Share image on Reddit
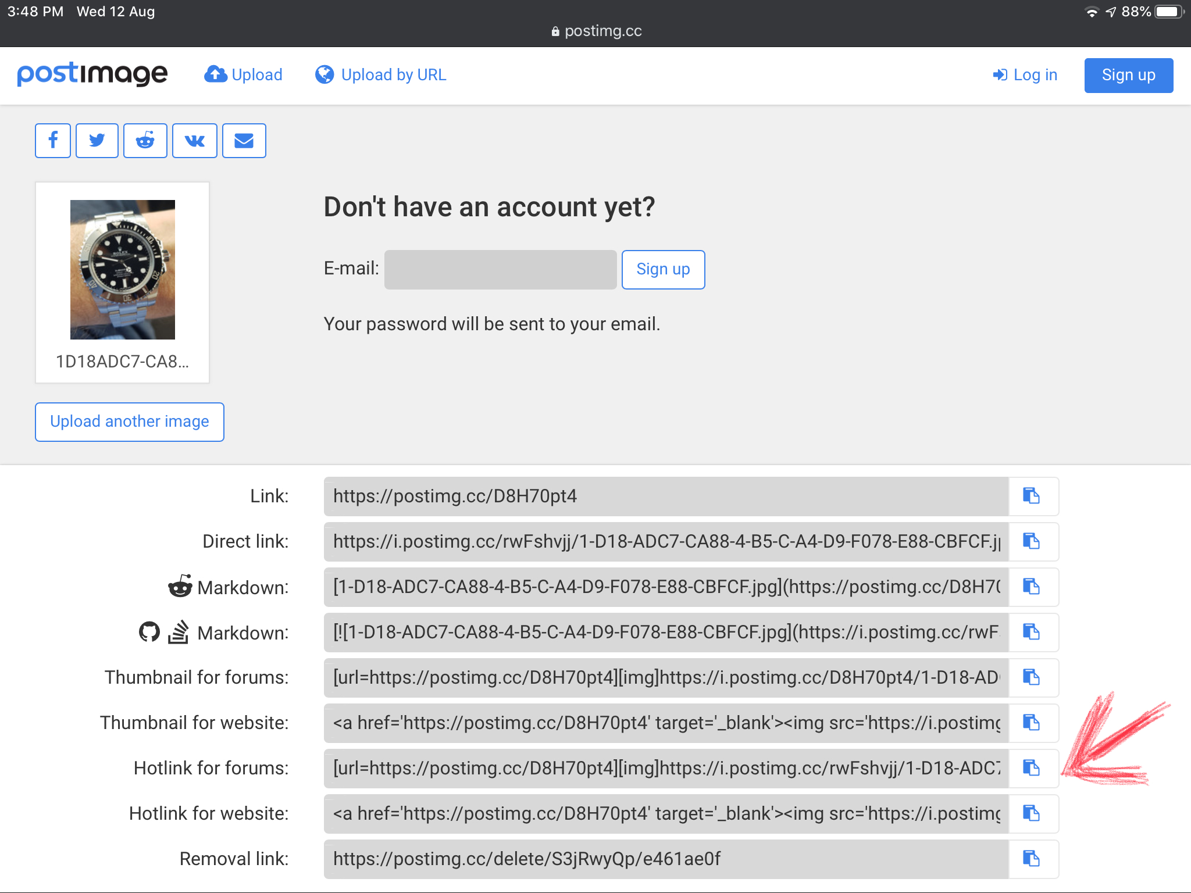 (145, 141)
